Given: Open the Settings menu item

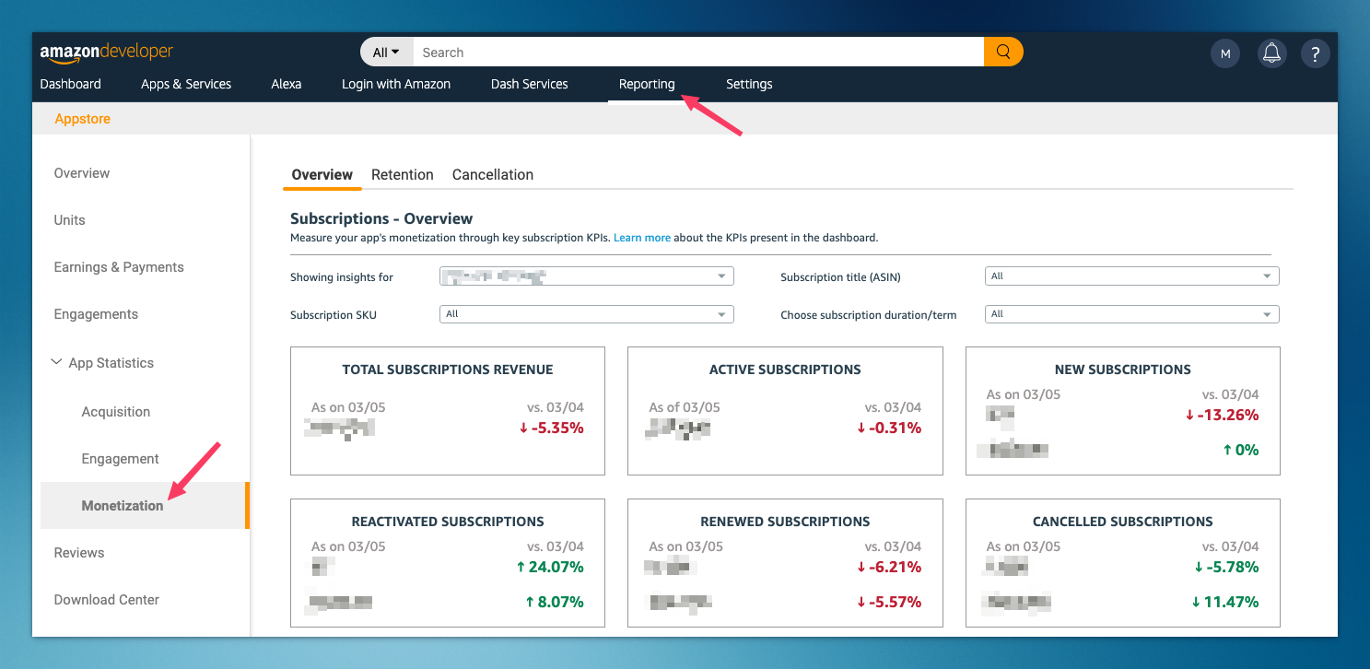Looking at the screenshot, I should coord(748,84).
